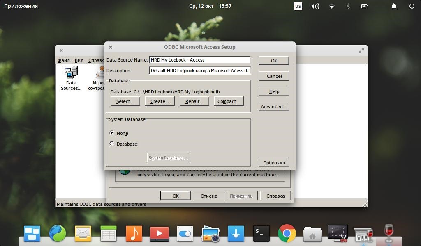Screen dimensions: 421x246
Task: Click the database path 'HRD My Logbook.mdb' text
Action: 197,92
